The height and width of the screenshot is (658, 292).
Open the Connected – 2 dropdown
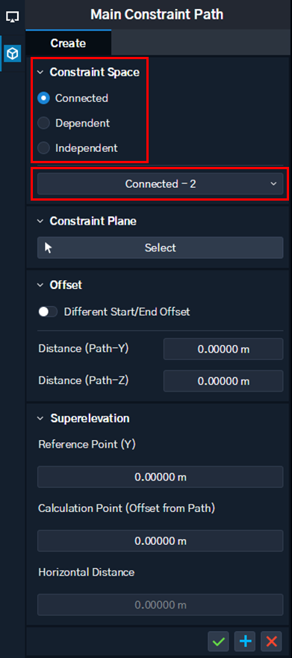(160, 184)
